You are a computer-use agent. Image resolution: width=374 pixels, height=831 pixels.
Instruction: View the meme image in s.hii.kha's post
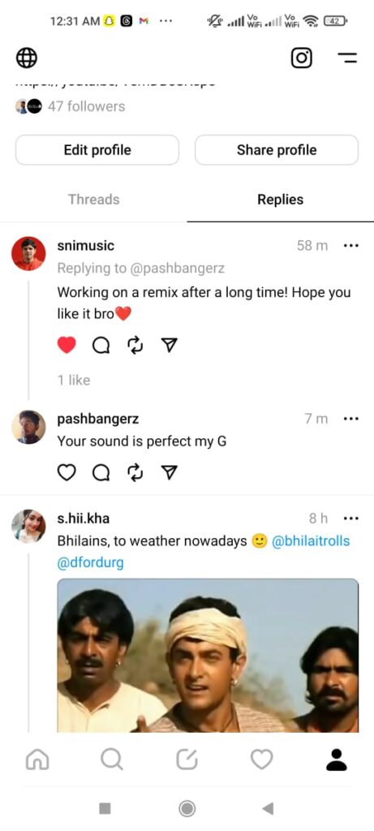tap(208, 656)
